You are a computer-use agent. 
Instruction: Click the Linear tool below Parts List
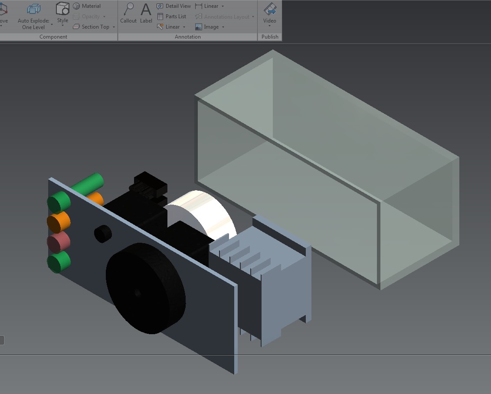click(168, 27)
